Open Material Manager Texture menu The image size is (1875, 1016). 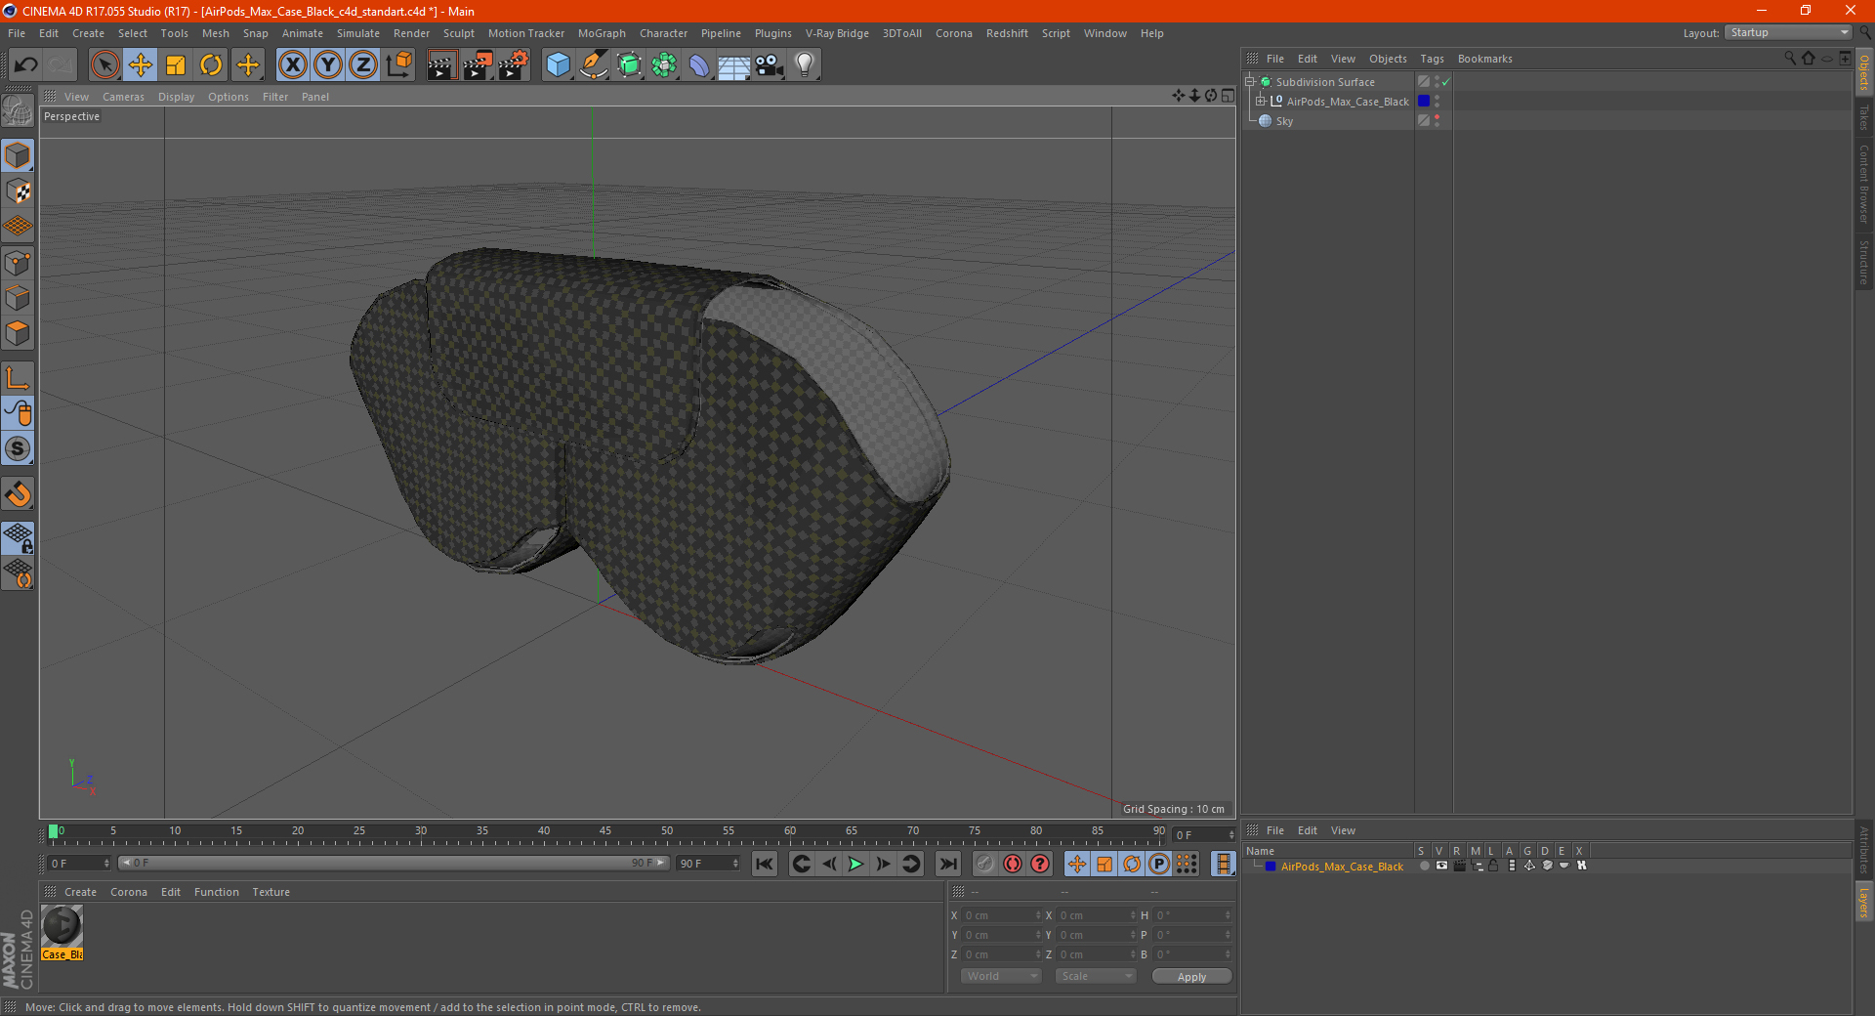tap(271, 892)
